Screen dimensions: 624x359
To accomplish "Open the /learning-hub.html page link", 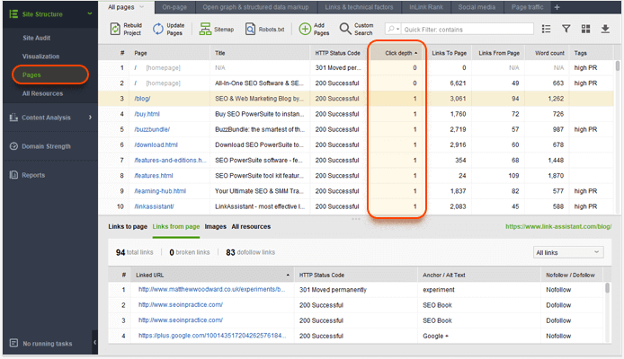I will tap(160, 191).
